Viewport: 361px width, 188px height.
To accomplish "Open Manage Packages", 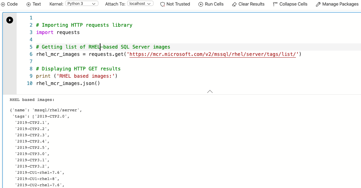I will [337, 4].
